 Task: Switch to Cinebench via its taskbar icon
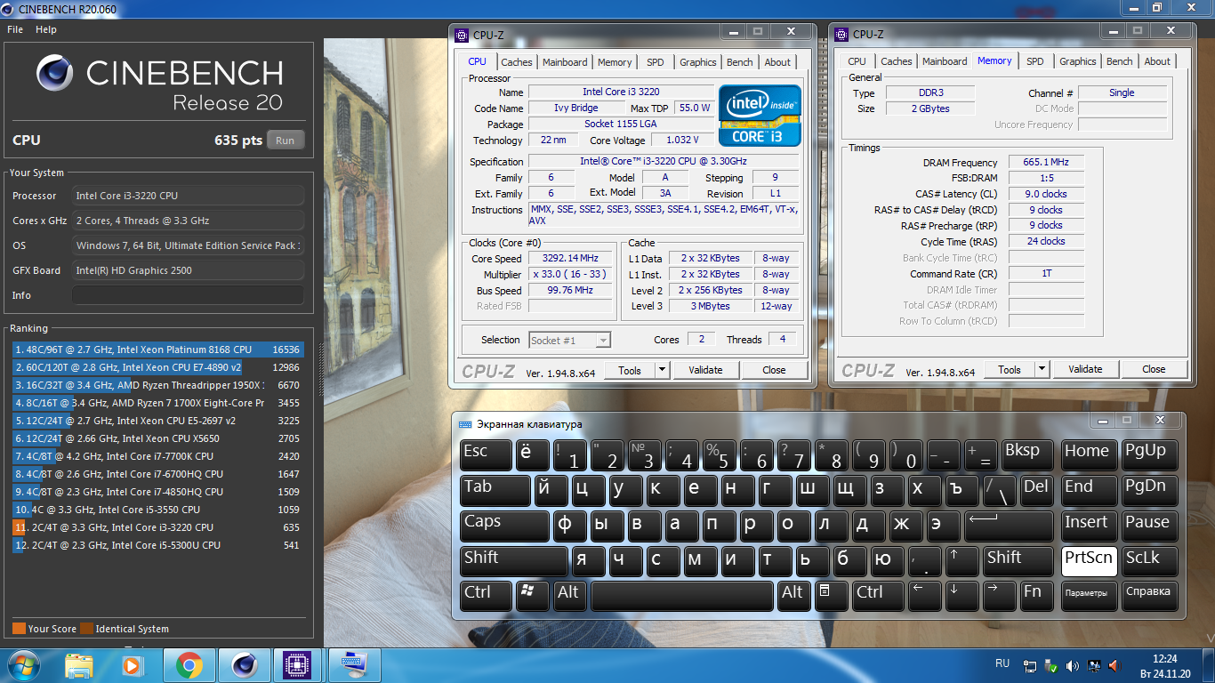point(245,664)
